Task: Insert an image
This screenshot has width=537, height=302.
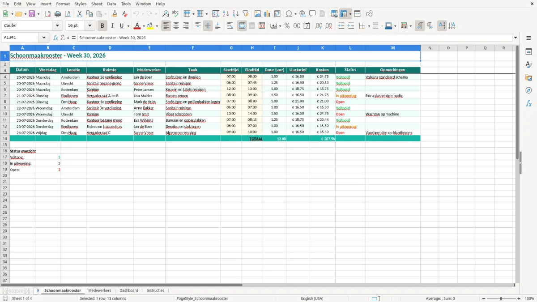Action: click(x=258, y=14)
